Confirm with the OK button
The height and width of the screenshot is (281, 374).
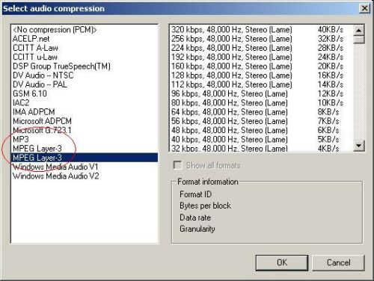click(282, 262)
